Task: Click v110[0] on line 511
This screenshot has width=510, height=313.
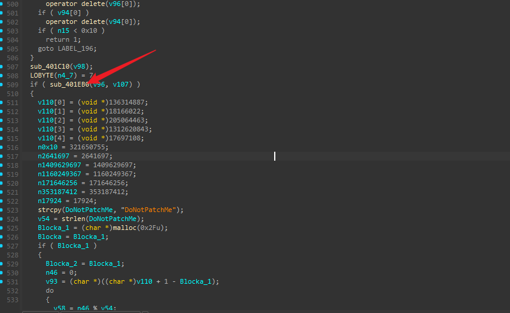Action: click(51, 102)
